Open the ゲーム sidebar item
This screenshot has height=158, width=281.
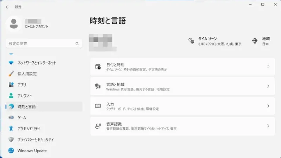[x=22, y=118]
